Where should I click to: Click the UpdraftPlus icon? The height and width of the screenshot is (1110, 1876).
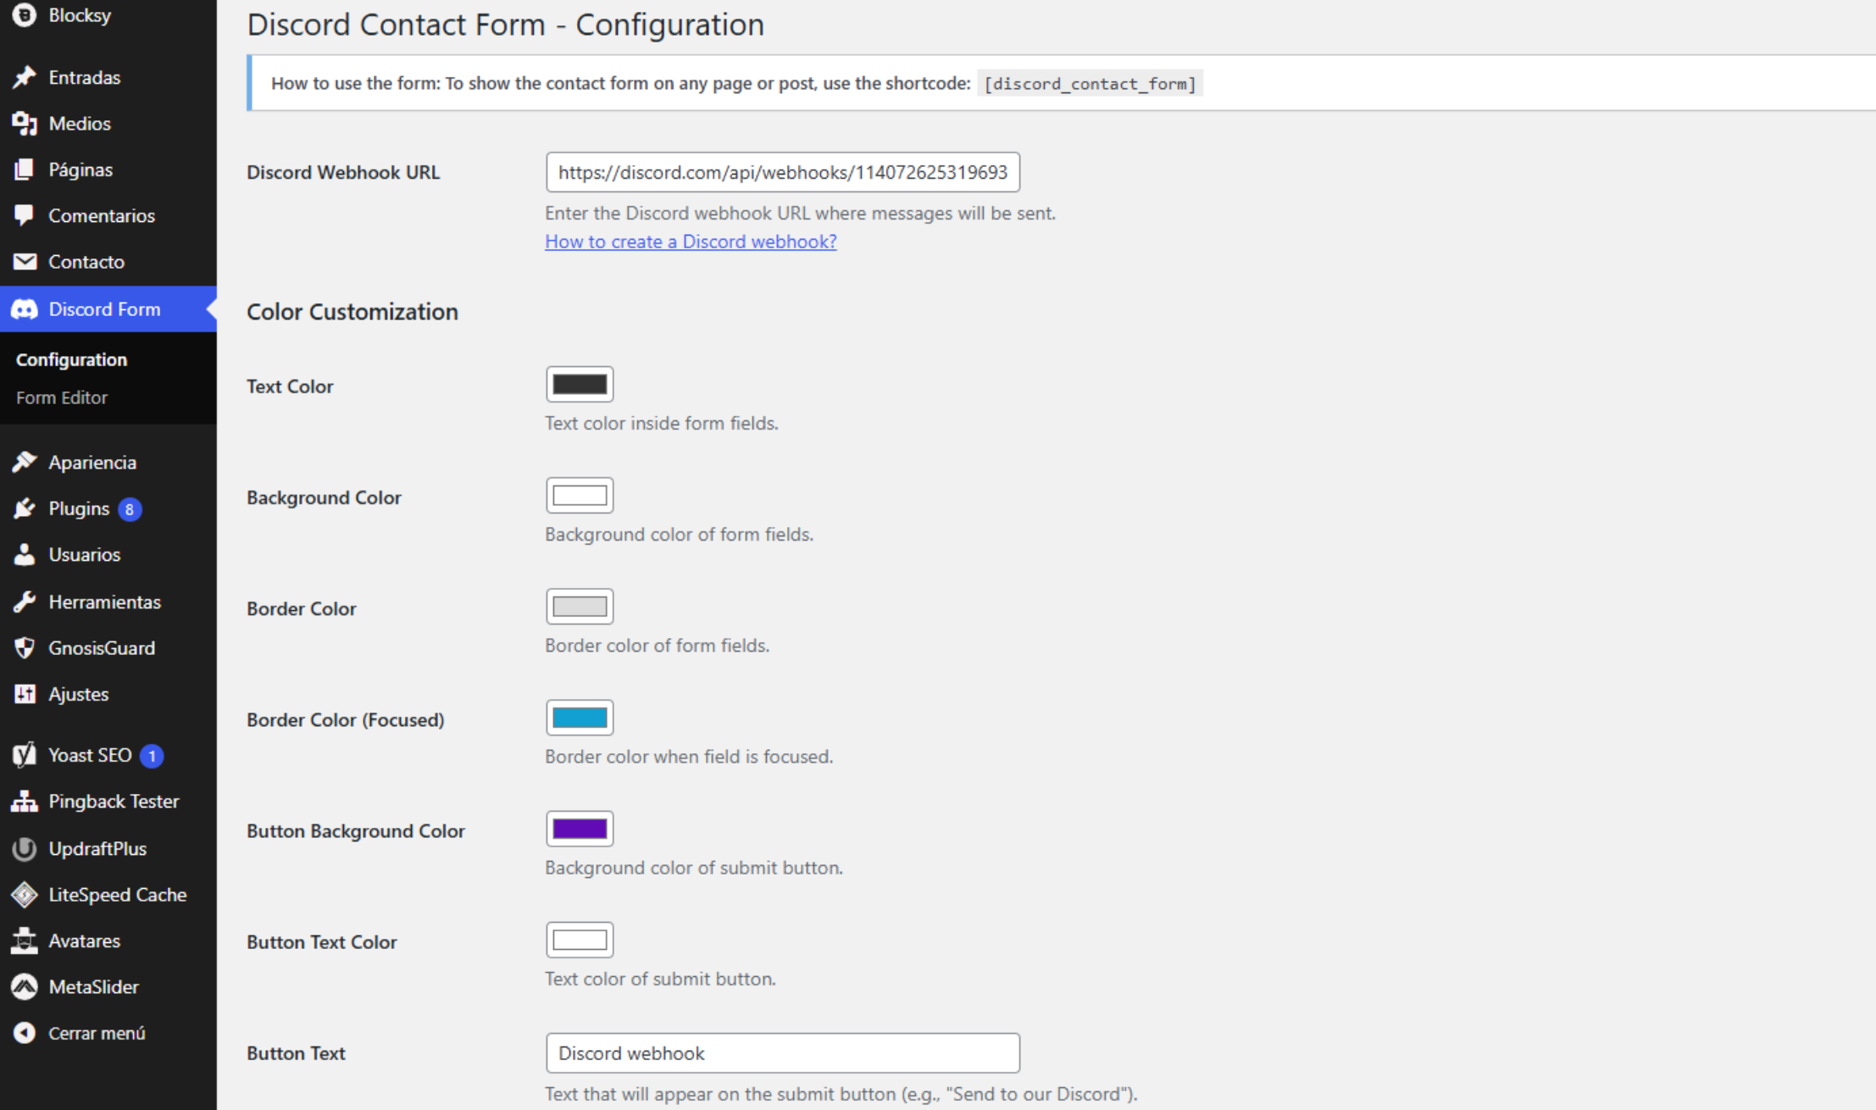click(25, 848)
